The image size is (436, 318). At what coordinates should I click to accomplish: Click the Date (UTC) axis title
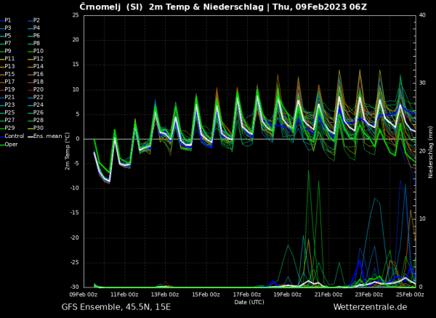pos(249,302)
